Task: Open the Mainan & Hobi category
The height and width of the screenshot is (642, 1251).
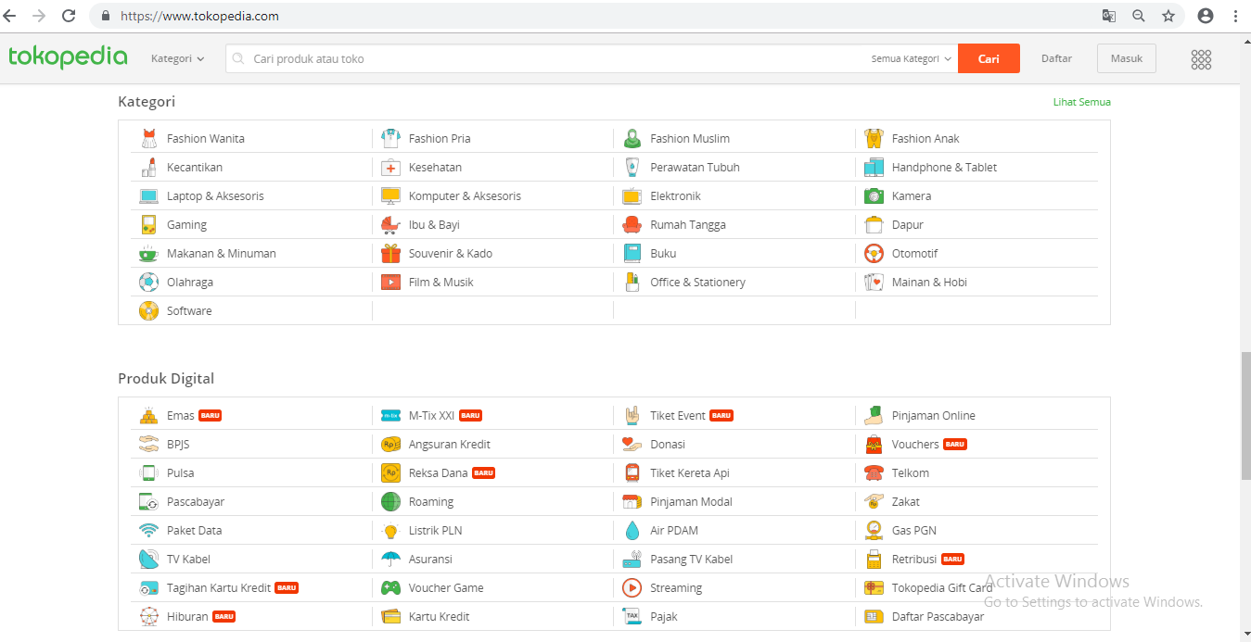Action: [x=929, y=283]
